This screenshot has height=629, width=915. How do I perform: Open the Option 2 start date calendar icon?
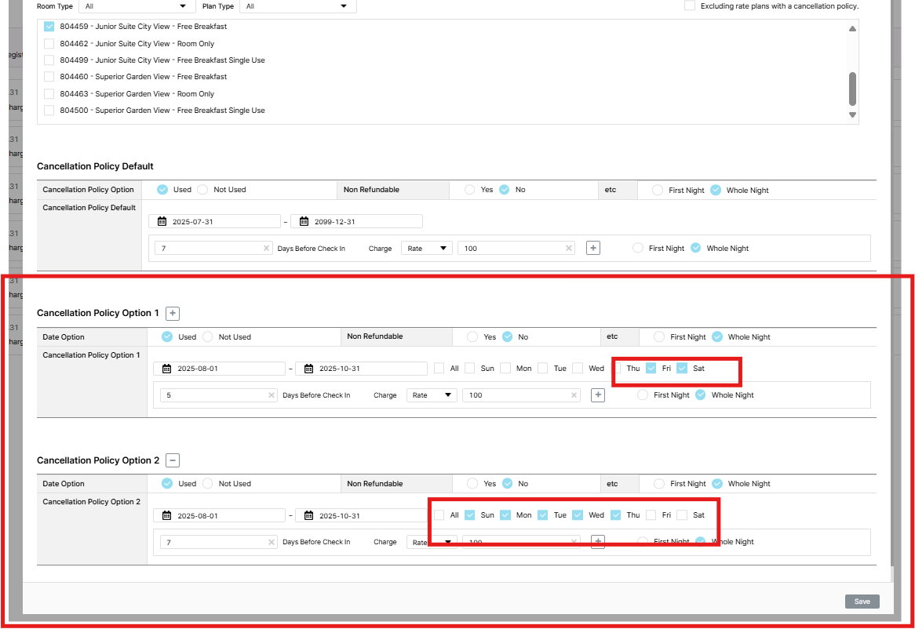click(x=167, y=516)
